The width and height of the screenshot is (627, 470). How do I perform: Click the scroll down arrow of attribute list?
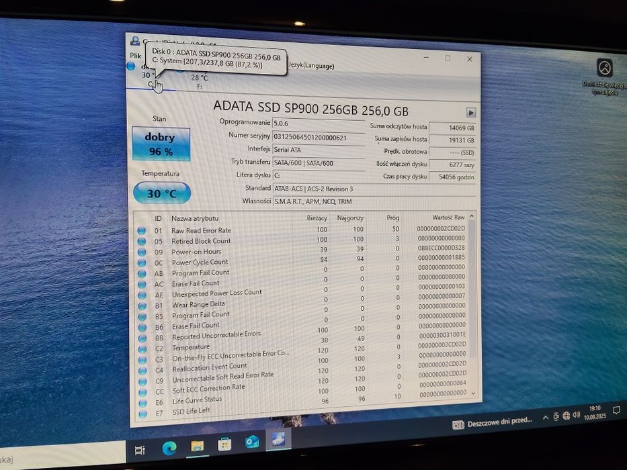[x=474, y=393]
